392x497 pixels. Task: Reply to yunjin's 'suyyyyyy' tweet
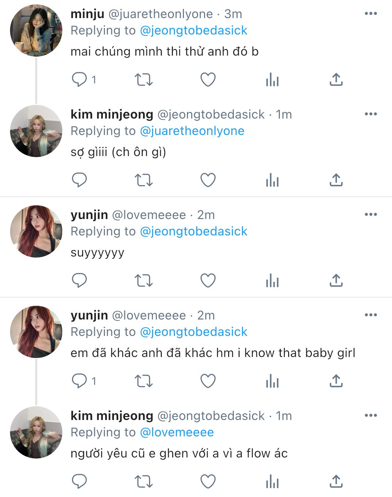pyautogui.click(x=79, y=281)
